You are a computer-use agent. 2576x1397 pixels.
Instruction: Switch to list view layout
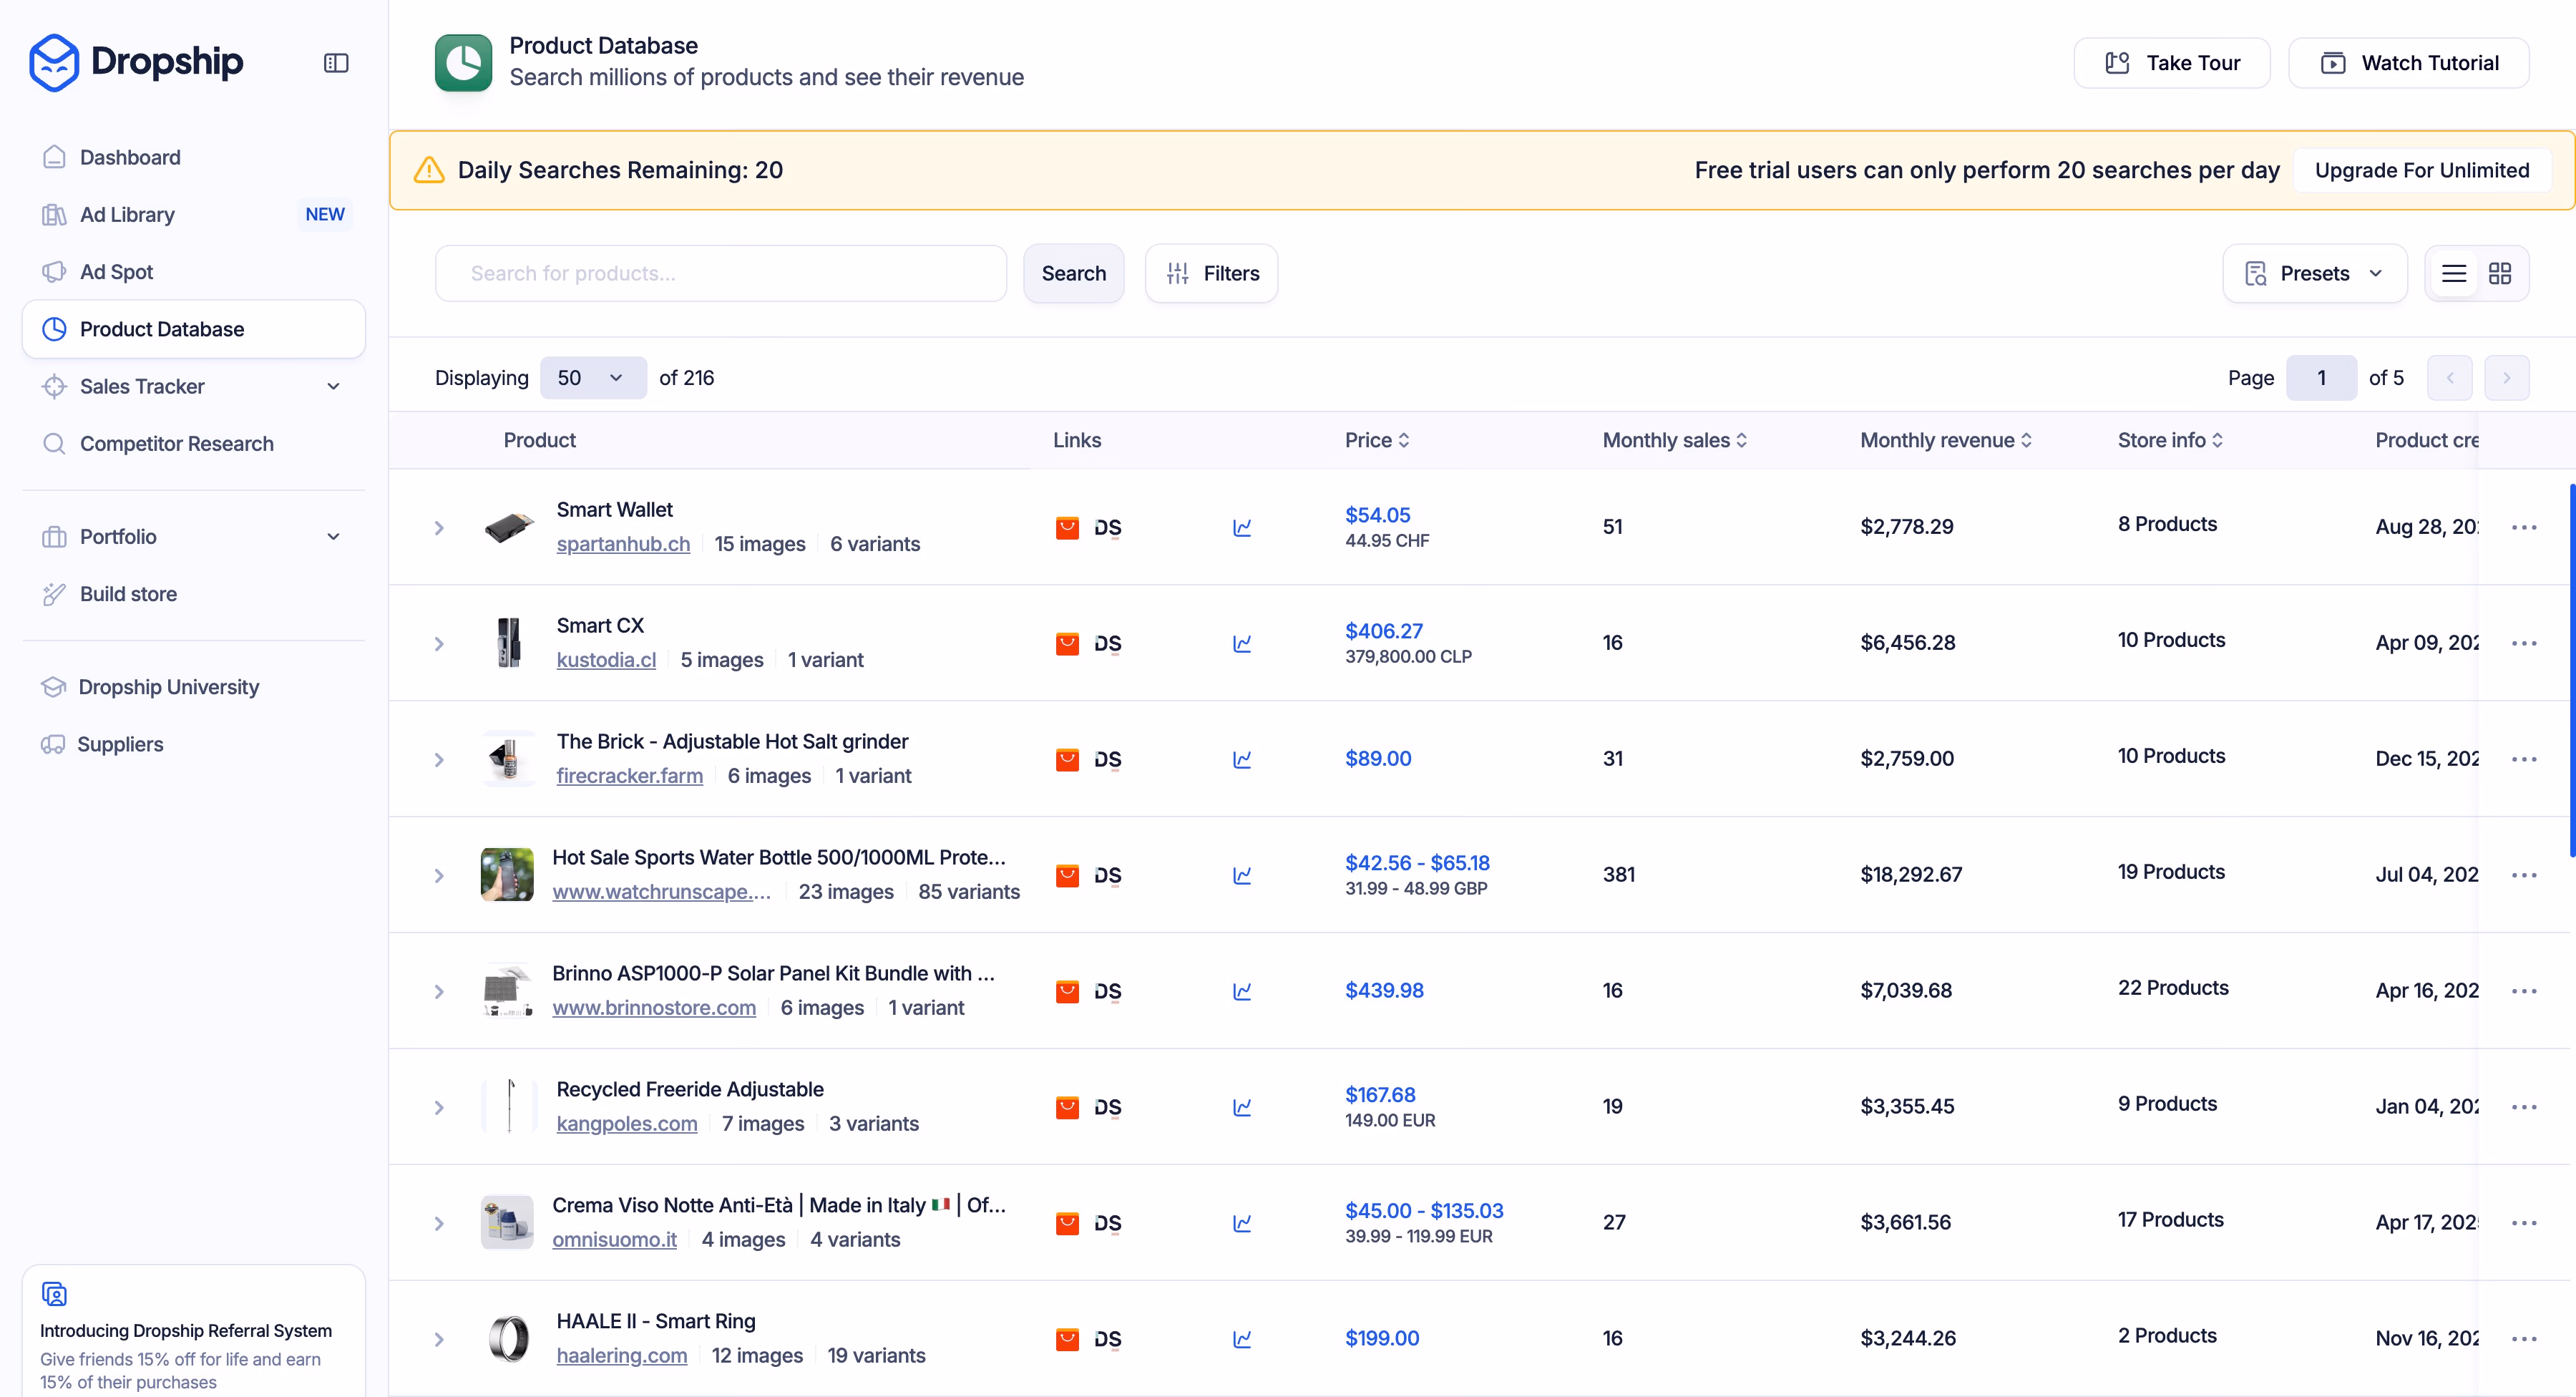(x=2454, y=273)
